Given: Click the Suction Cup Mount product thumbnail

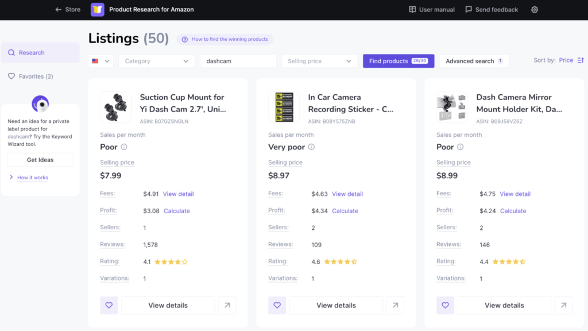Looking at the screenshot, I should pyautogui.click(x=116, y=107).
